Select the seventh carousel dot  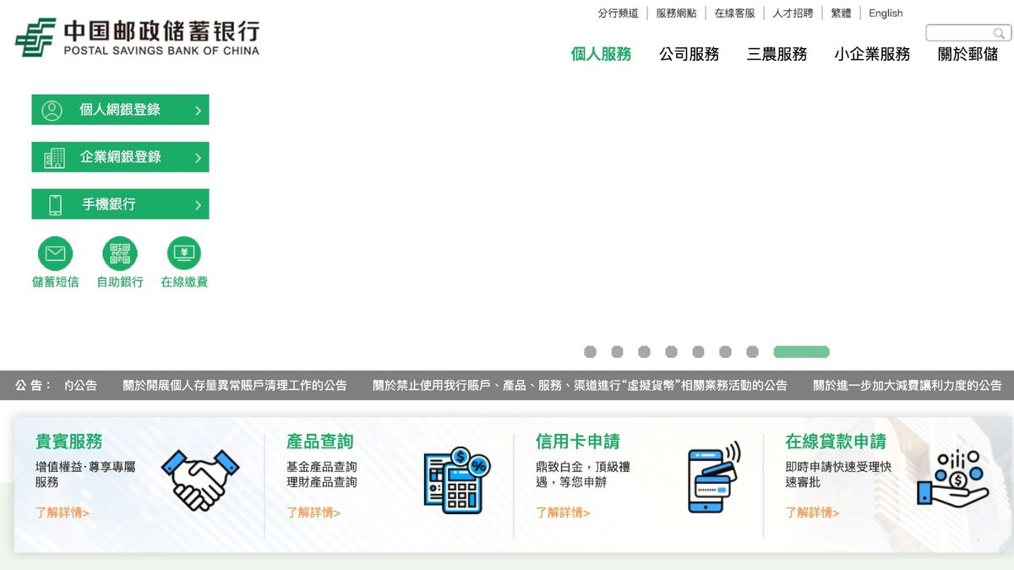pyautogui.click(x=752, y=352)
